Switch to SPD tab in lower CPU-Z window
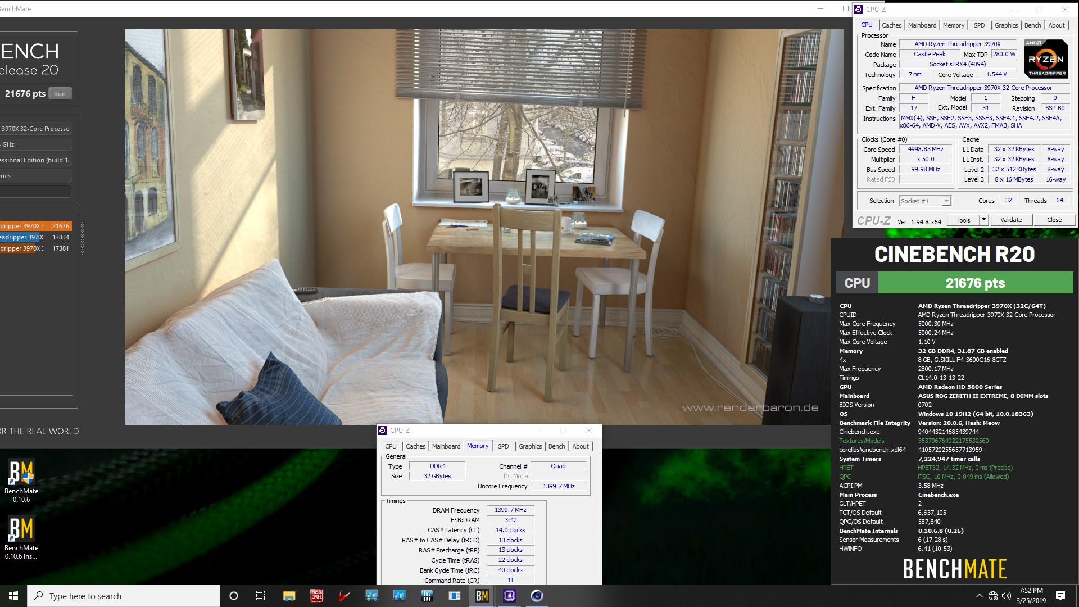 tap(503, 446)
